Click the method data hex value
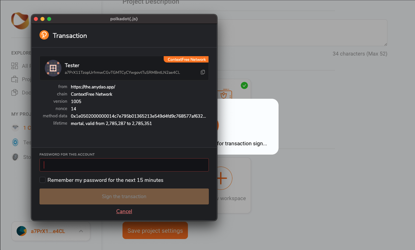 pos(138,116)
